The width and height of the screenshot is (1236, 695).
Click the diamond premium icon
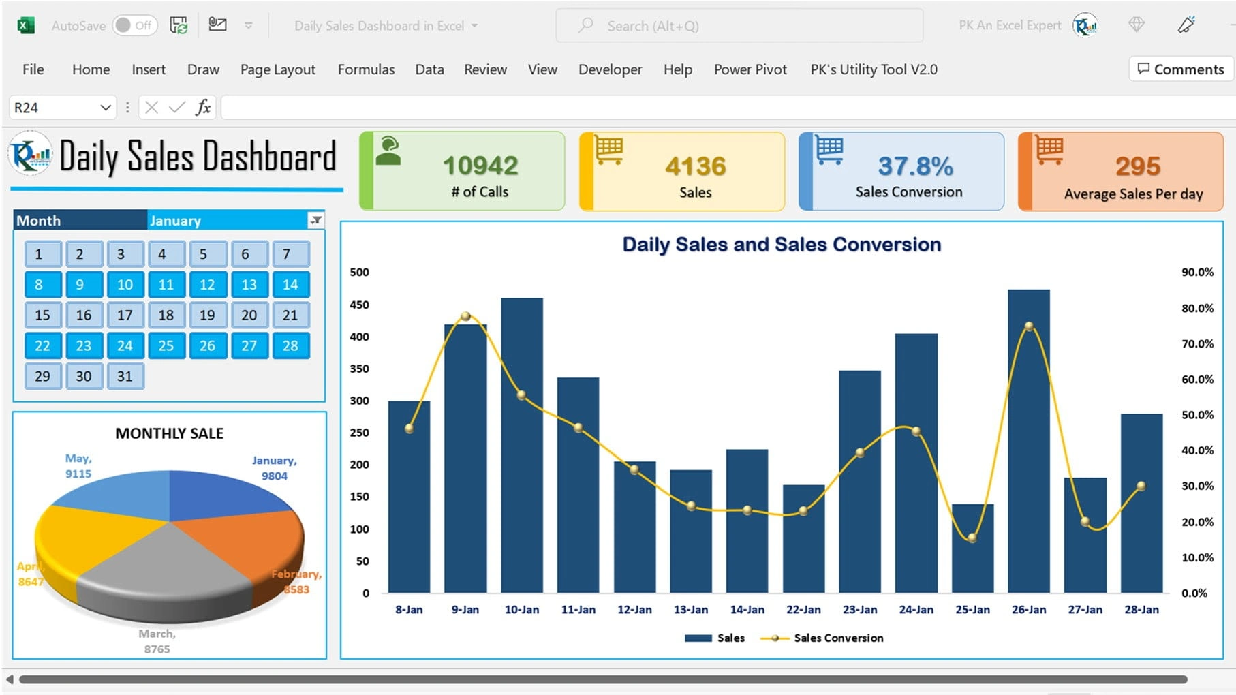pyautogui.click(x=1136, y=25)
